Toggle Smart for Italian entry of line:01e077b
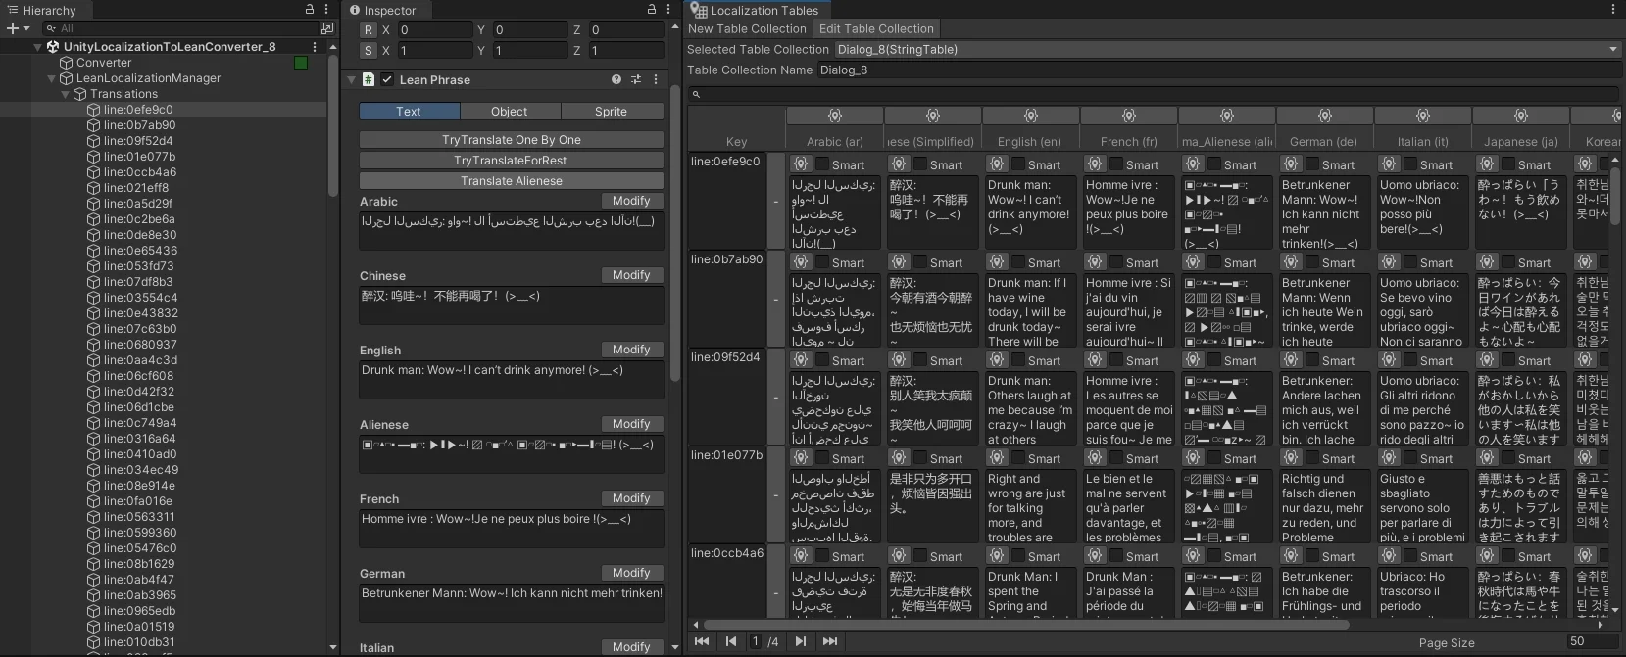The image size is (1626, 657). point(1410,458)
